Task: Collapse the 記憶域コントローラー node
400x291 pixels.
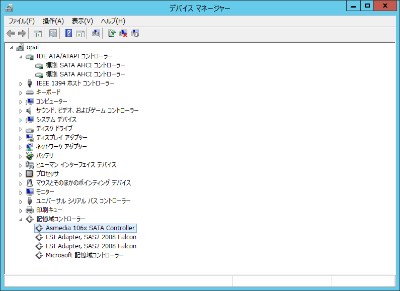Action: (x=21, y=220)
